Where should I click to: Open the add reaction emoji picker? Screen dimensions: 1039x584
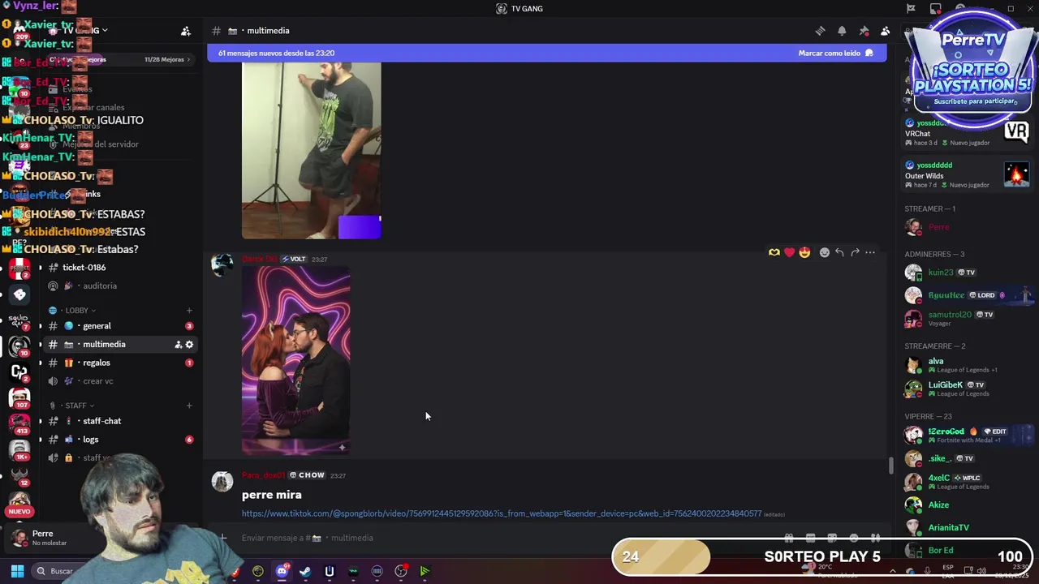825,252
